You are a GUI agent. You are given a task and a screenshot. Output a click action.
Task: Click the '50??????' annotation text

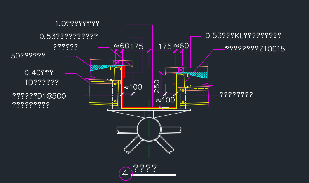(28, 56)
